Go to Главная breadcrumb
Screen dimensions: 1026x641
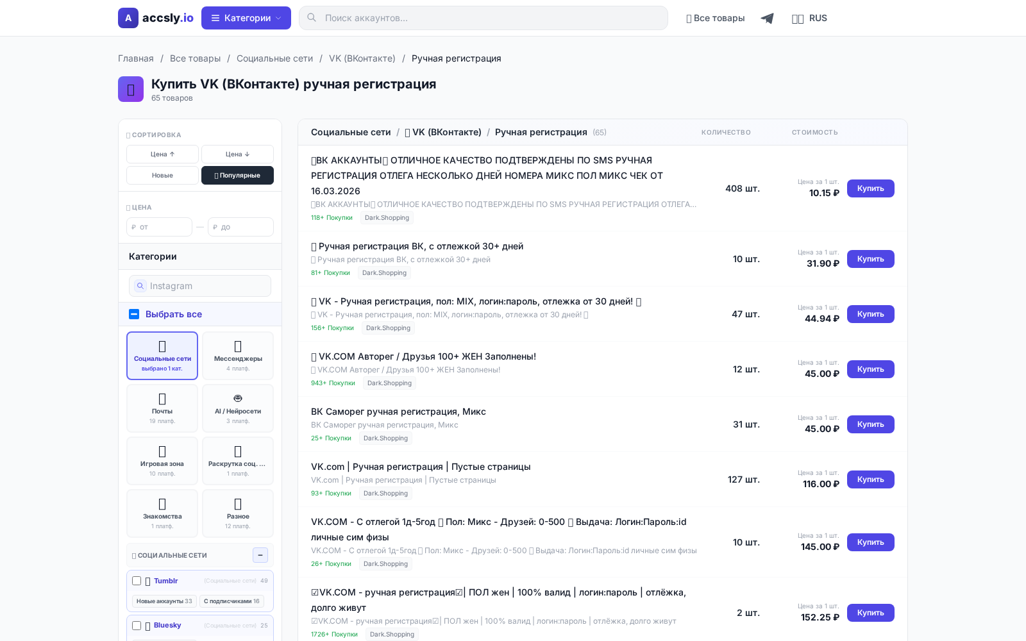click(136, 58)
